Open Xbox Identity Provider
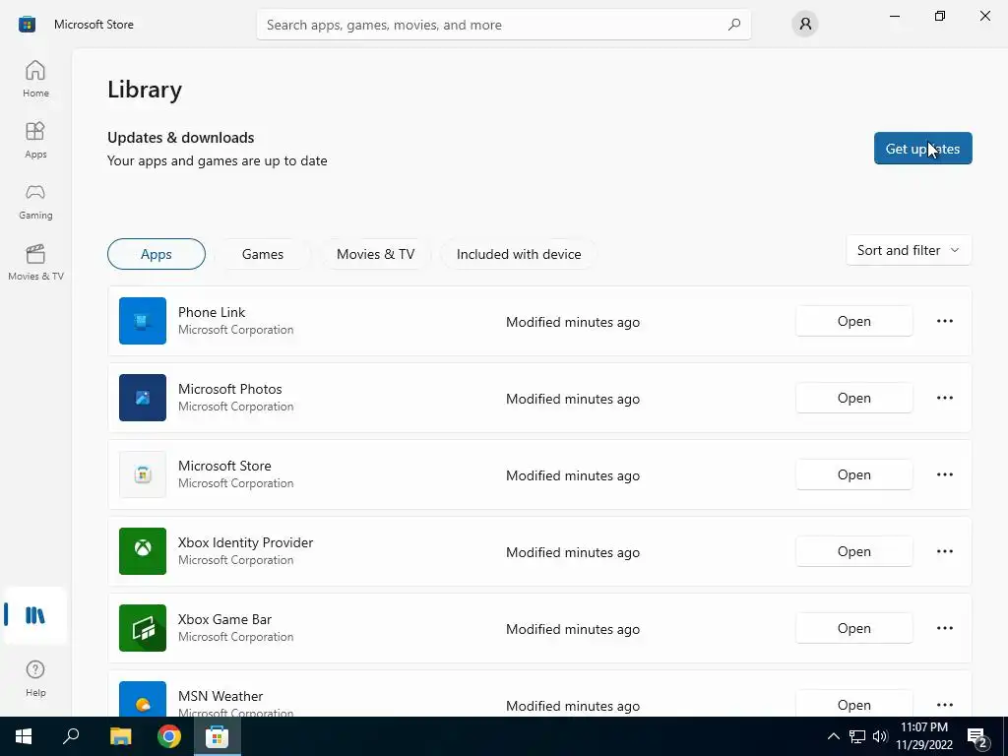This screenshot has height=756, width=1008. (x=853, y=551)
